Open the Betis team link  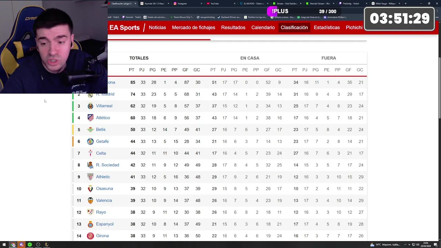101,130
